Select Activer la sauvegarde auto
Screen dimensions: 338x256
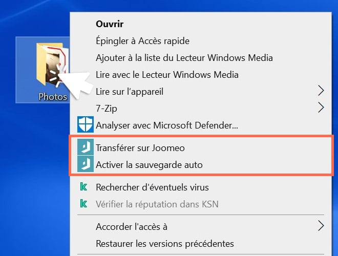pyautogui.click(x=149, y=164)
